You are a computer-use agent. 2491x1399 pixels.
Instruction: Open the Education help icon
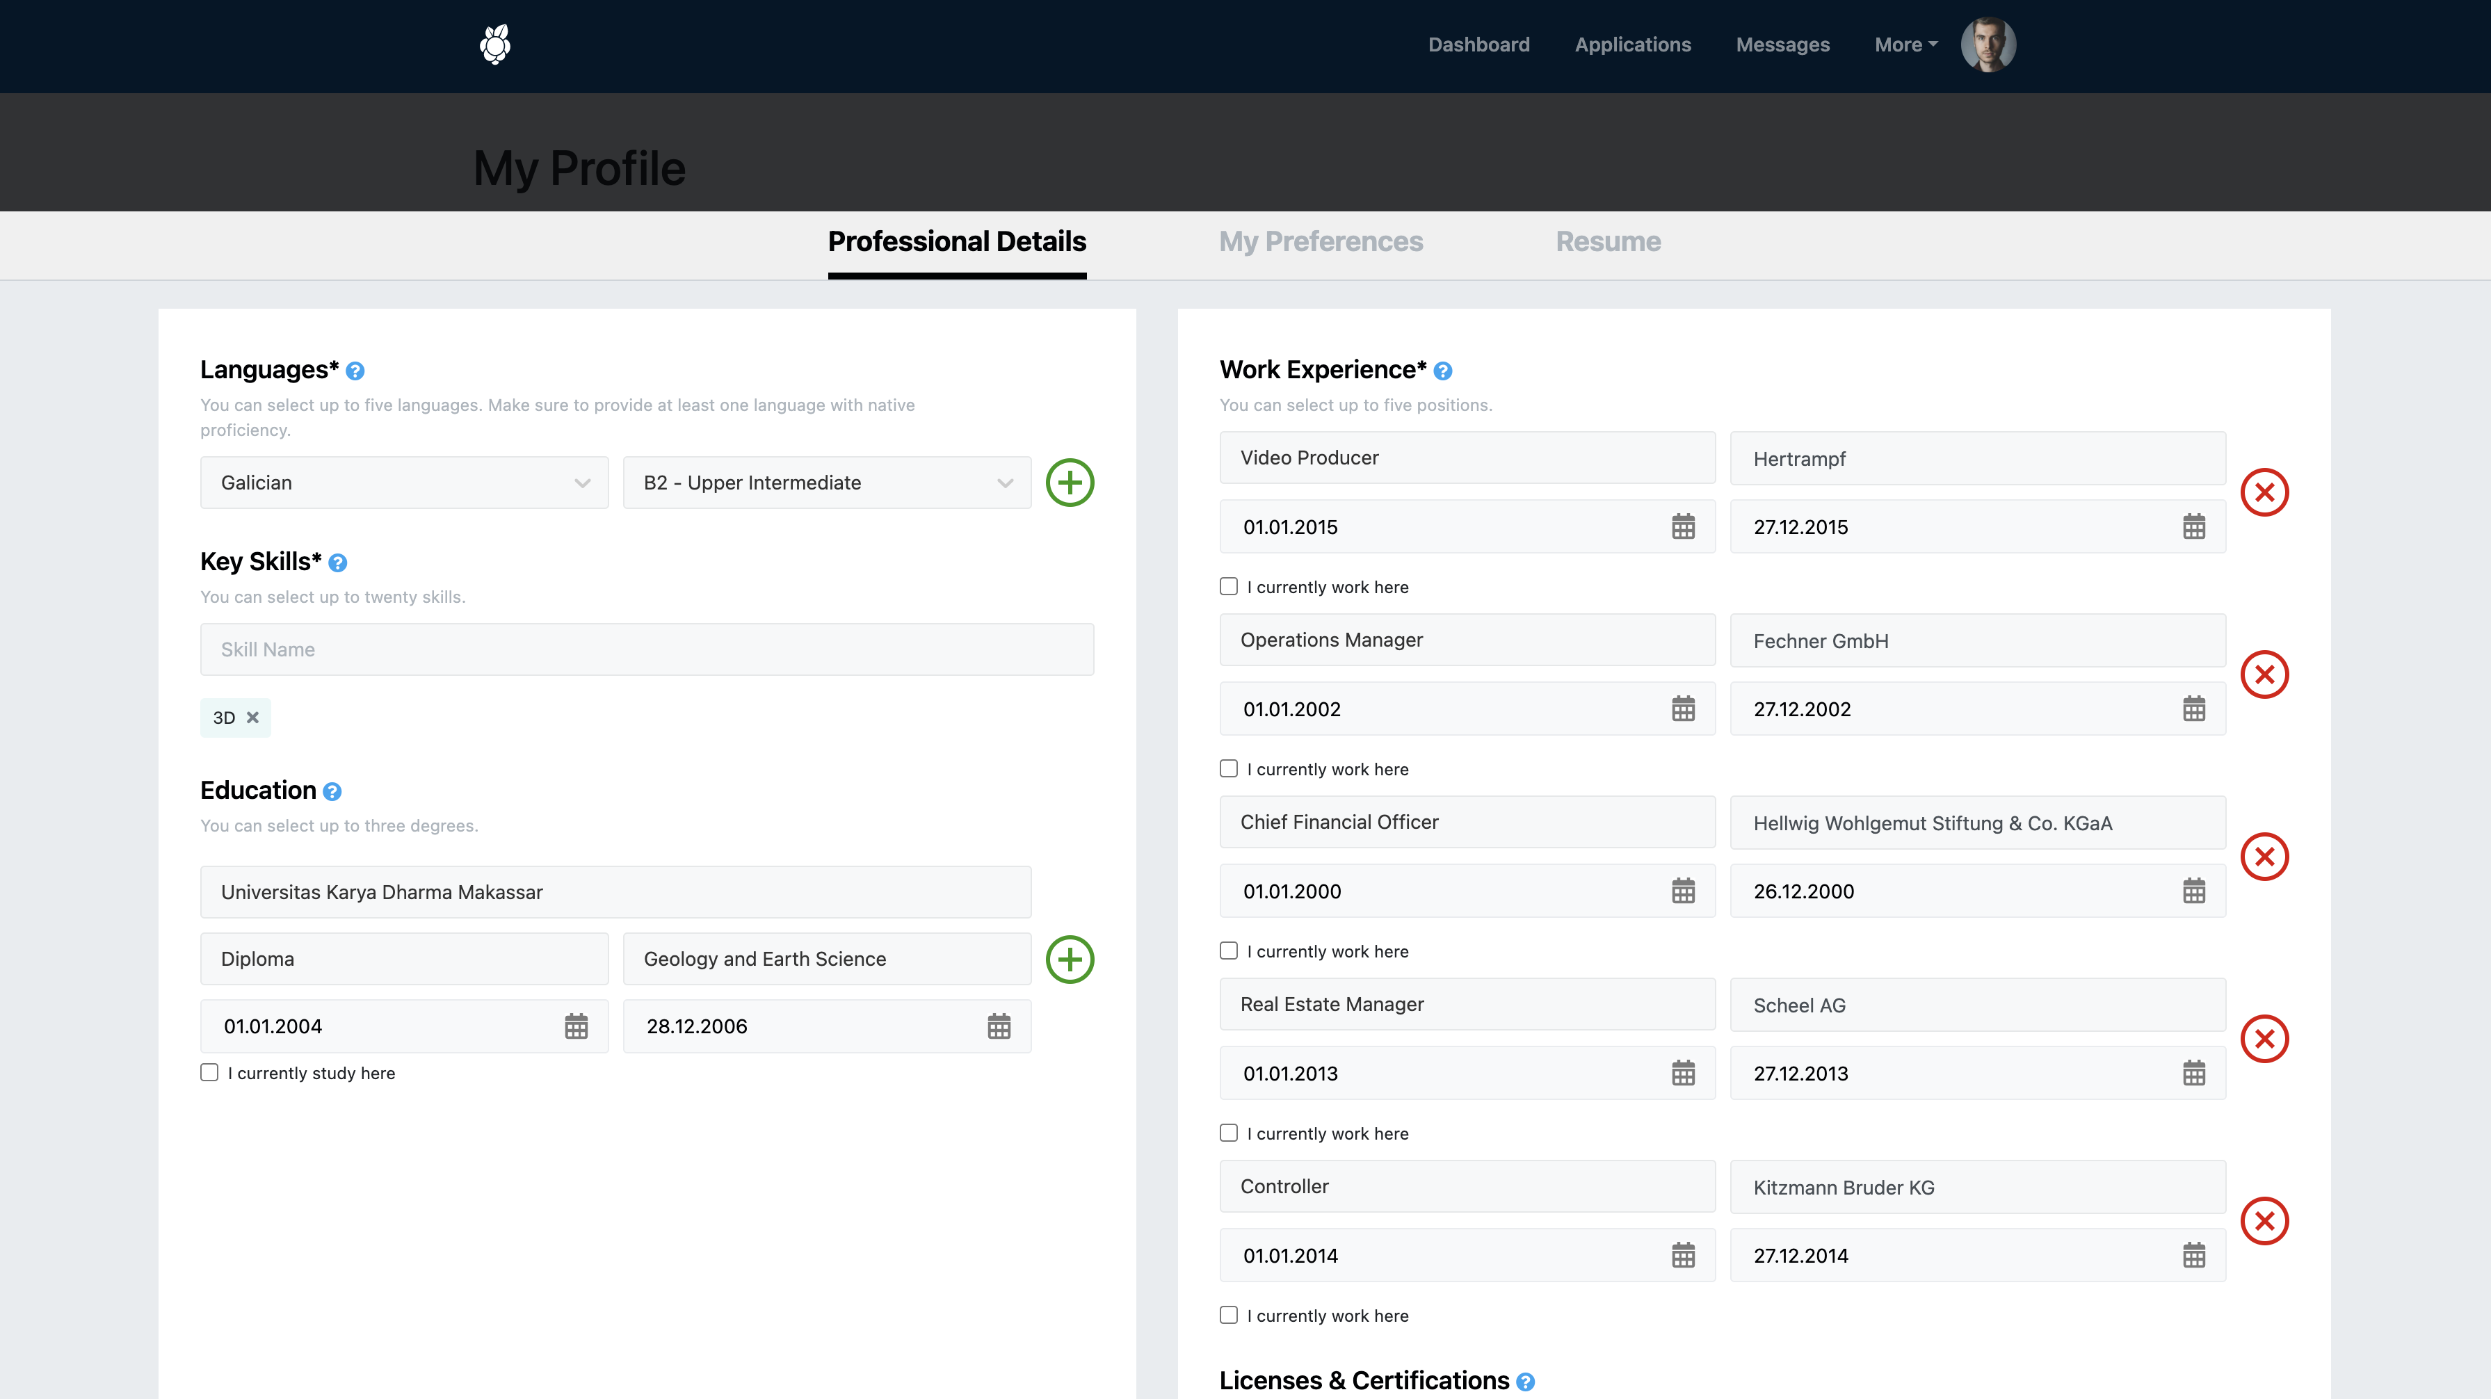(332, 792)
